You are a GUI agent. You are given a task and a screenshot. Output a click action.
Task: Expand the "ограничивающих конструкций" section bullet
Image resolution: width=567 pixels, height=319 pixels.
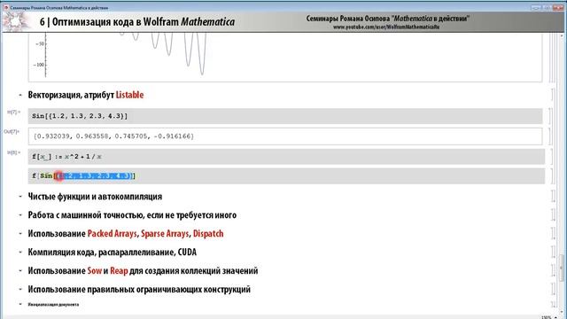pos(20,290)
